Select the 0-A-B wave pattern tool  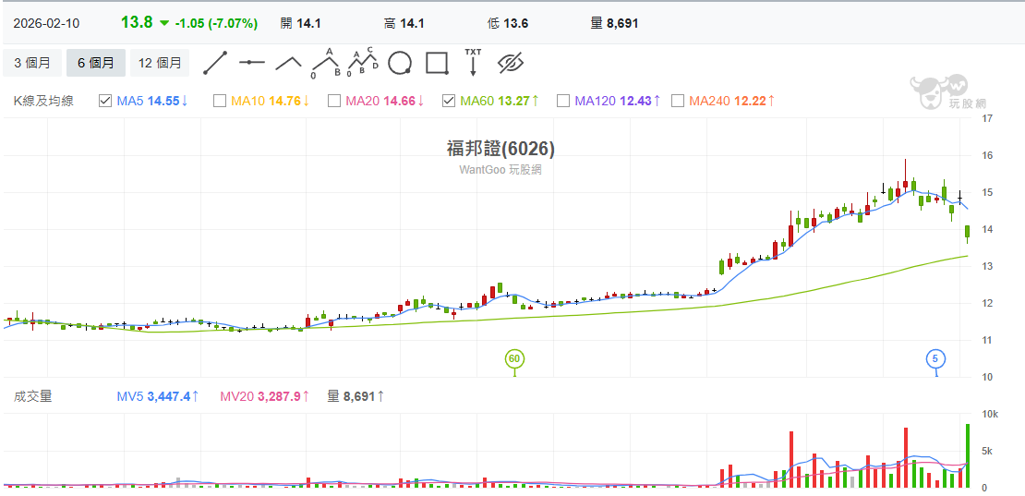[x=325, y=63]
